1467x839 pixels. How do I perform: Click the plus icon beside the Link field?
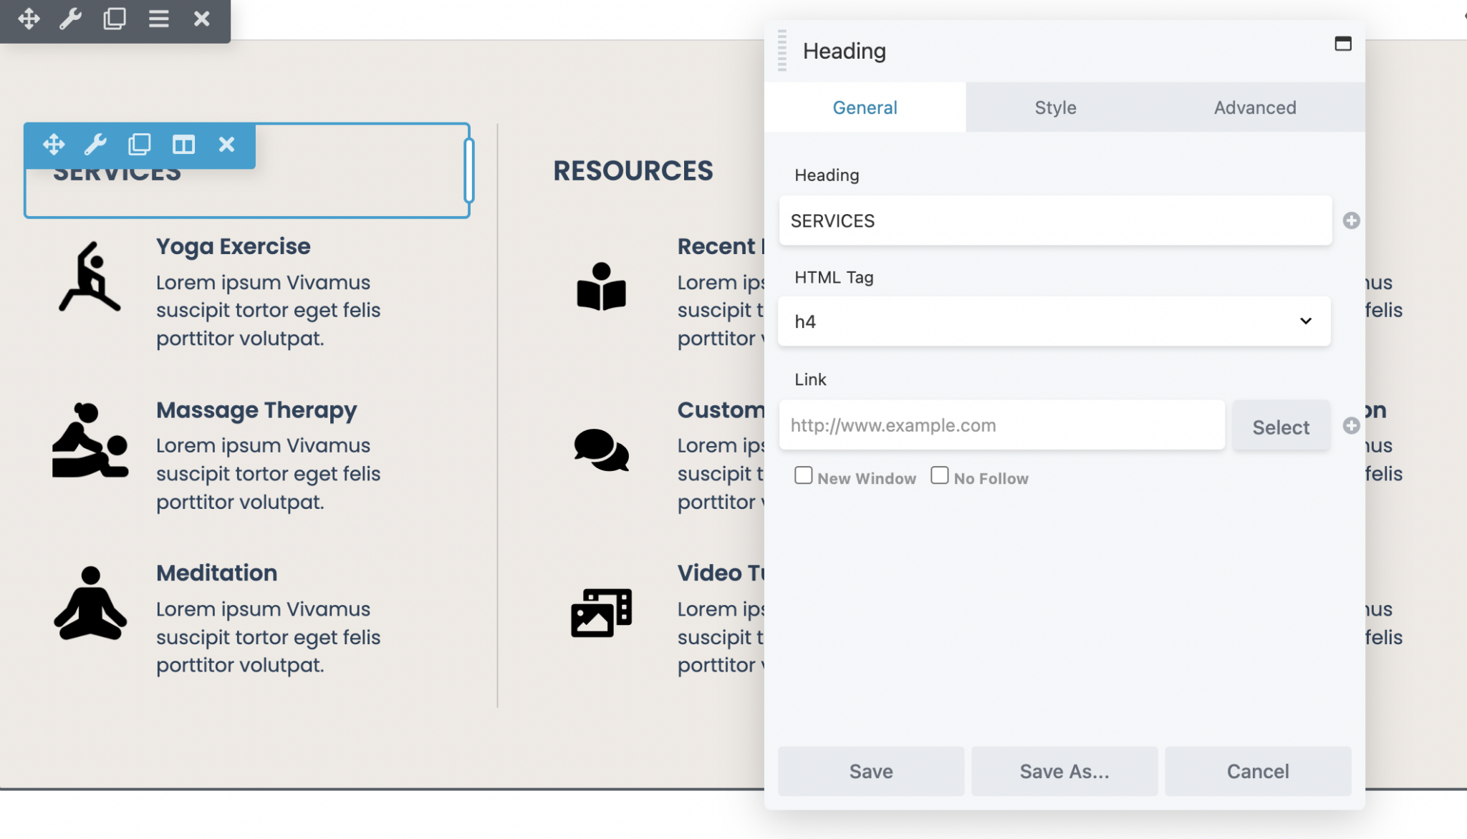pos(1352,425)
